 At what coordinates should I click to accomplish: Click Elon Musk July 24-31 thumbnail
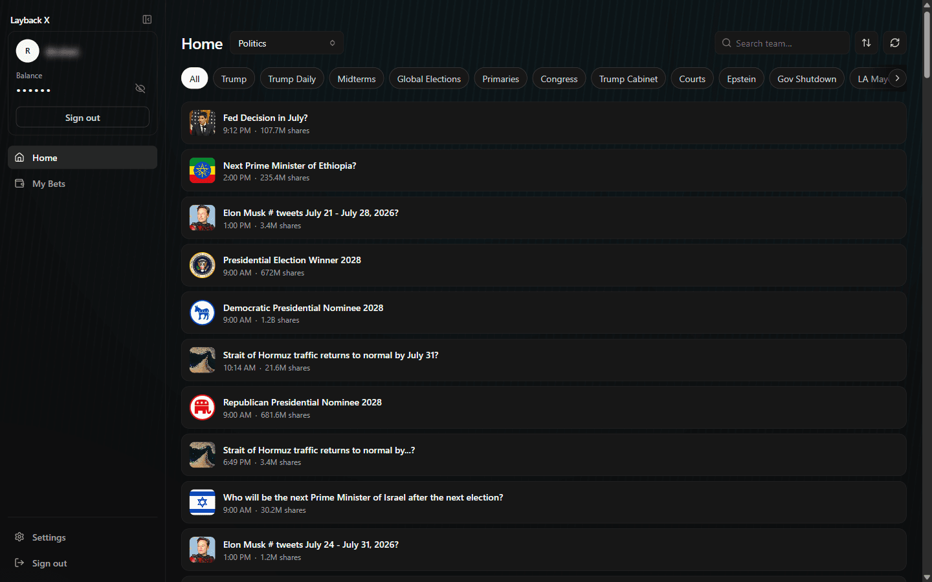click(202, 550)
